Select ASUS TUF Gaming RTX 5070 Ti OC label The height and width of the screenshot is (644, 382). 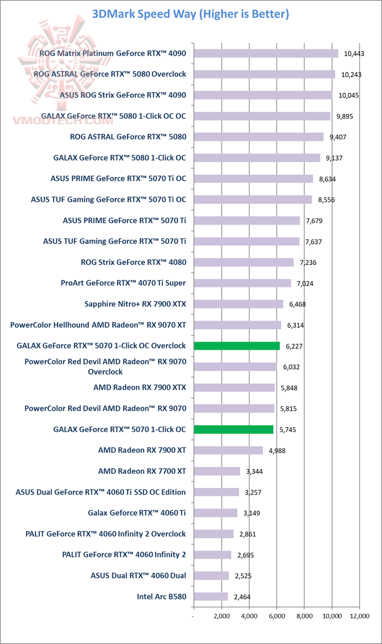109,199
